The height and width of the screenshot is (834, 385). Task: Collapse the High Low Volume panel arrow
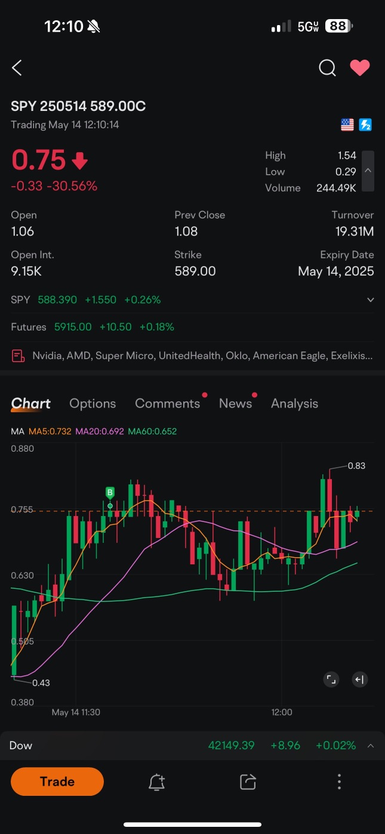click(368, 171)
